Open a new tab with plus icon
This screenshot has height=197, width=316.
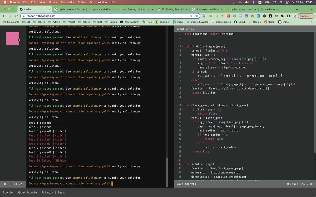(x=297, y=9)
